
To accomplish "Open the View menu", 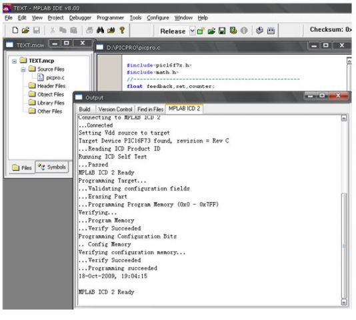I will pos(37,18).
